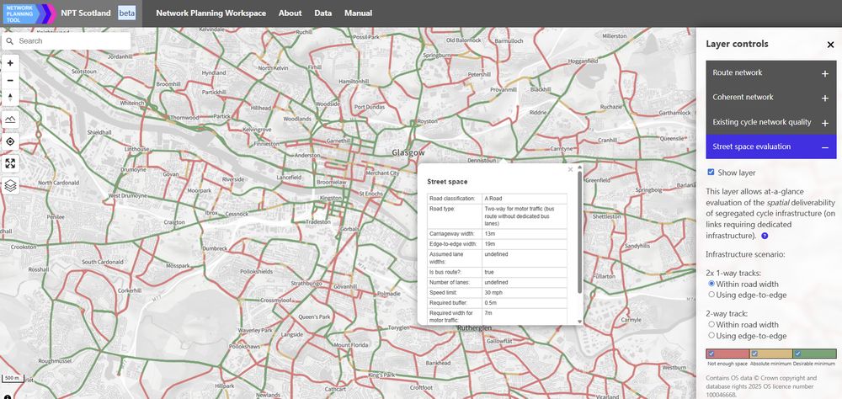Open the basemap layers stack icon
This screenshot has width=842, height=399.
(10, 186)
